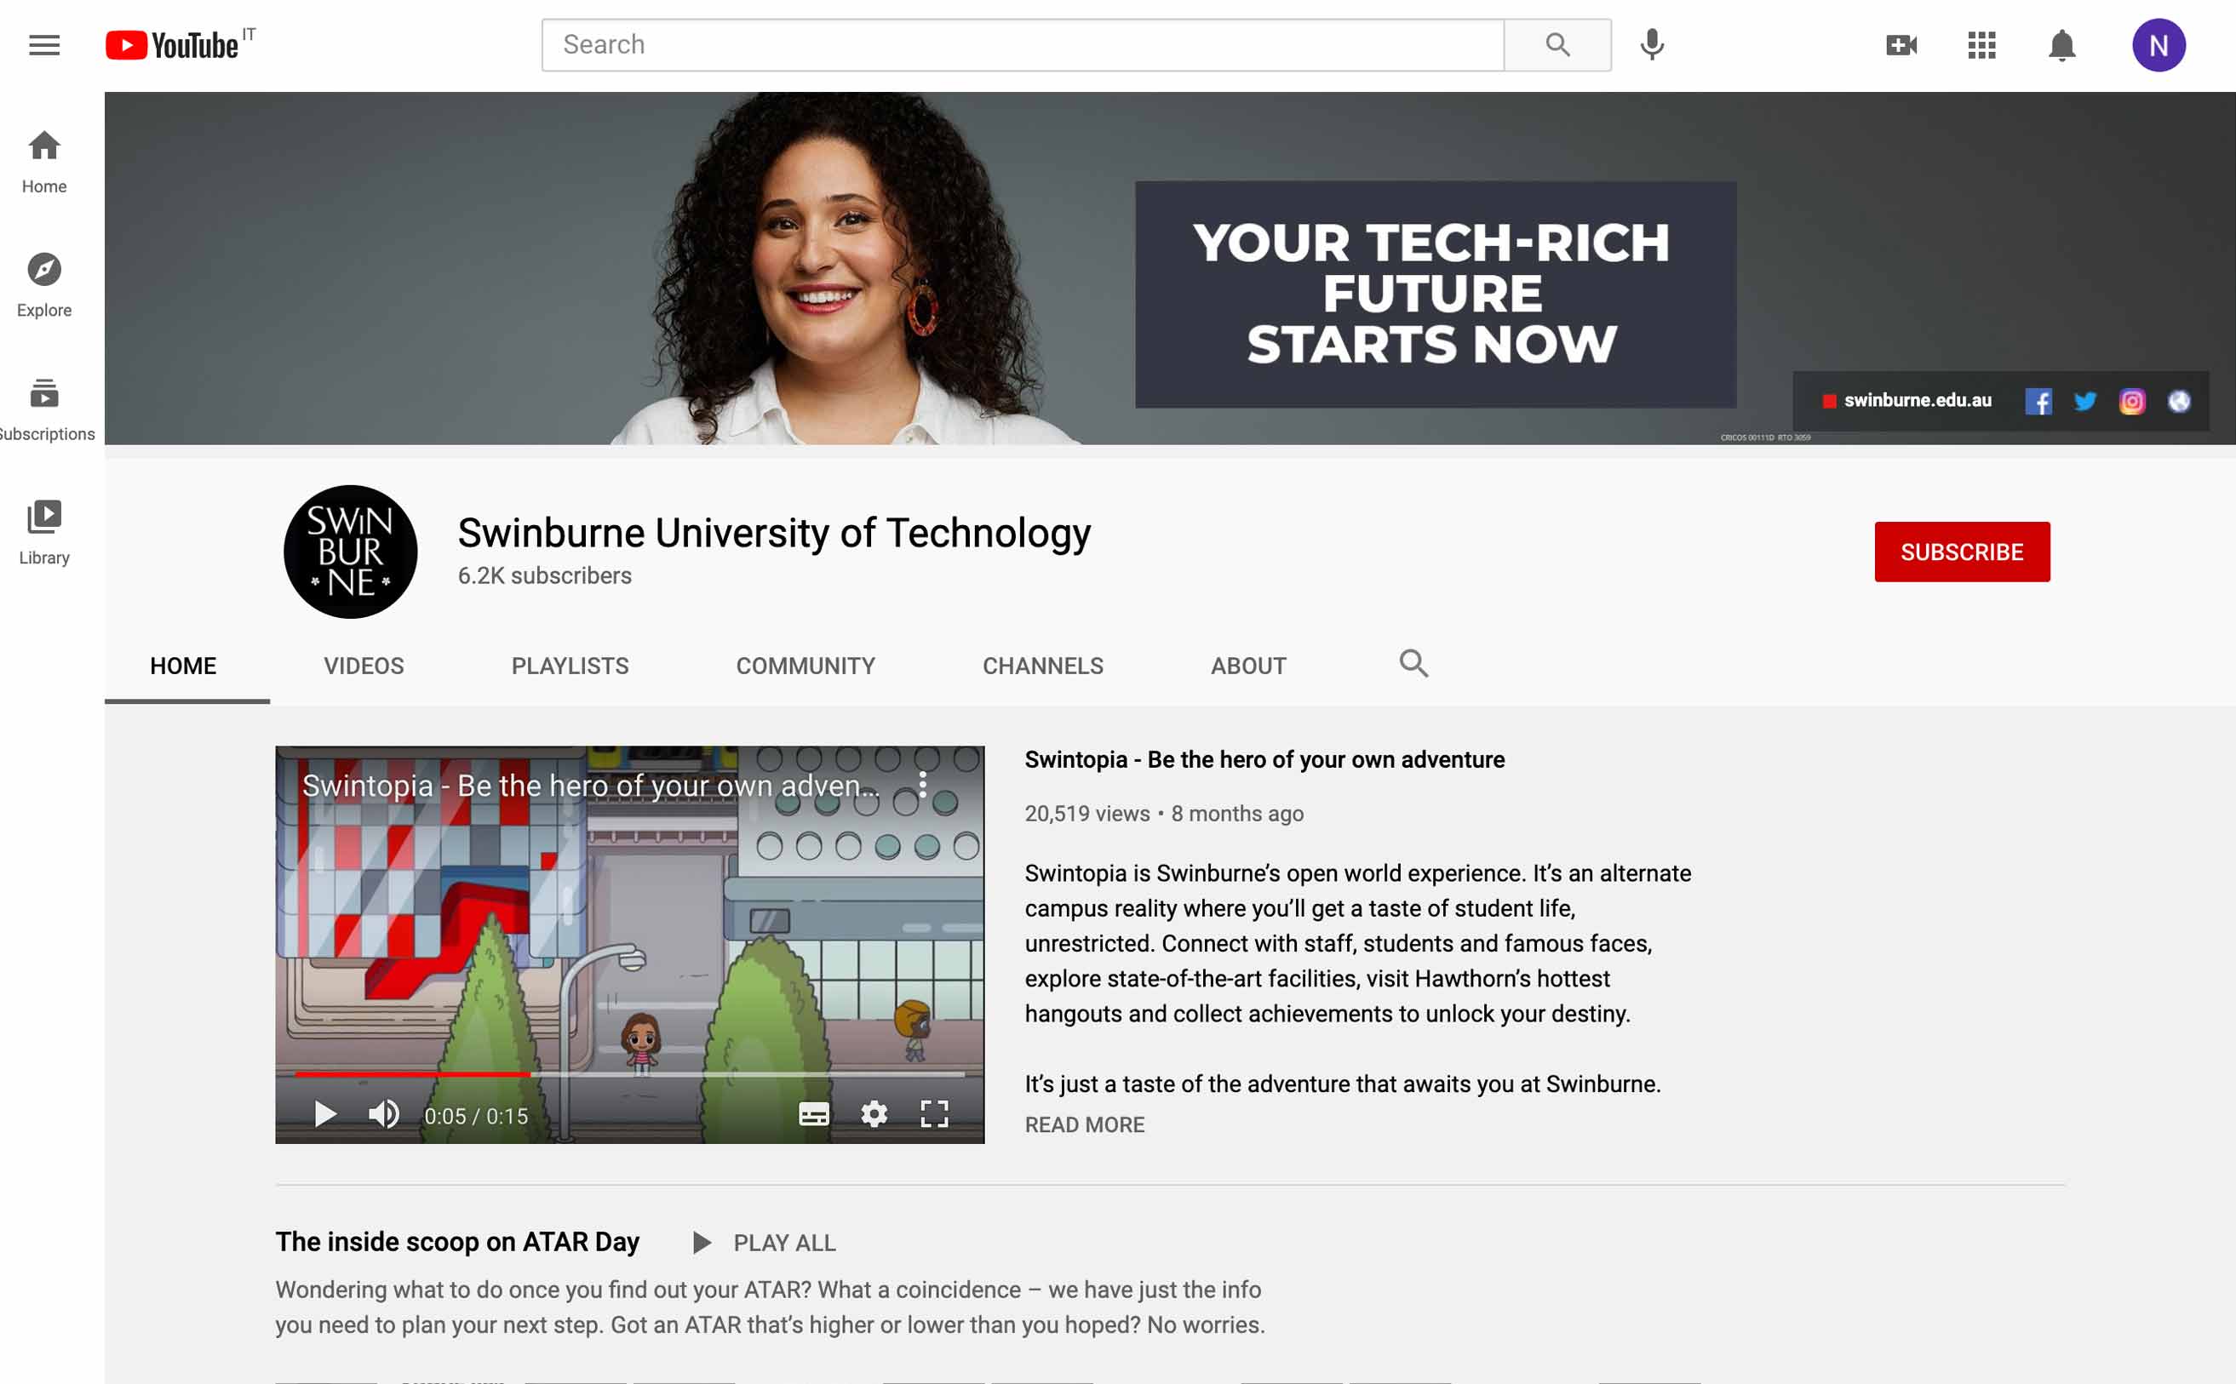Seek on the video progress bar

pyautogui.click(x=628, y=1073)
